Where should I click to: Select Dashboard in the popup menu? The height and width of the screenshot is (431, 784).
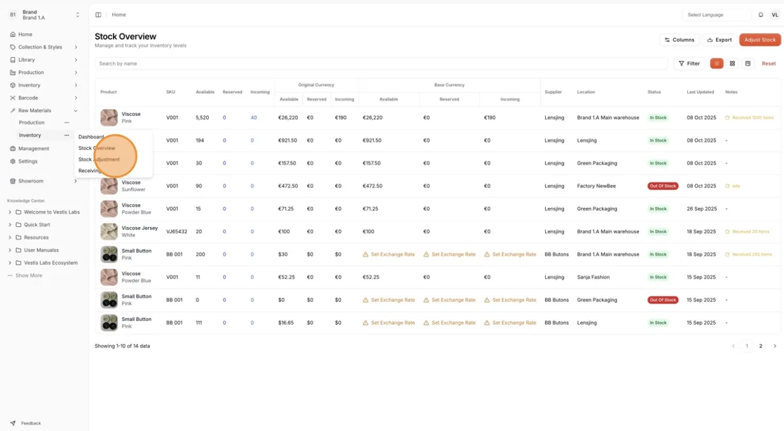(91, 137)
